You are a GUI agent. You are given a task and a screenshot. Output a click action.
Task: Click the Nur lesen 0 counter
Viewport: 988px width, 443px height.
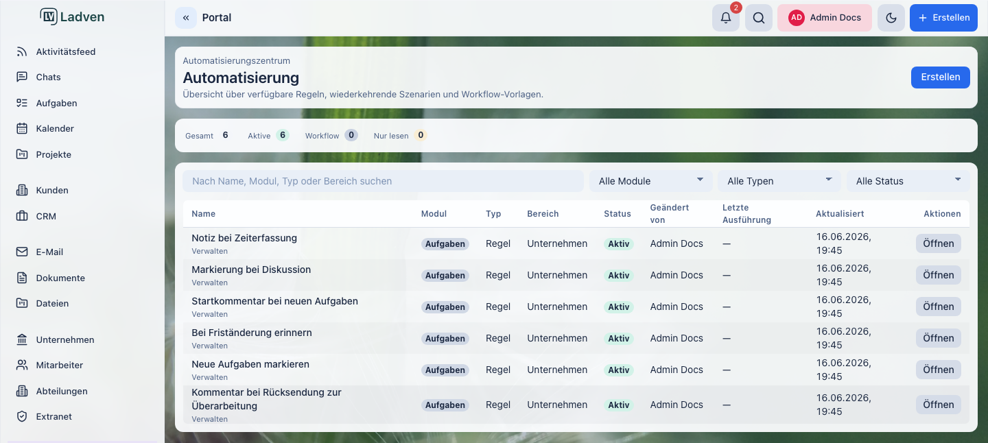(400, 136)
